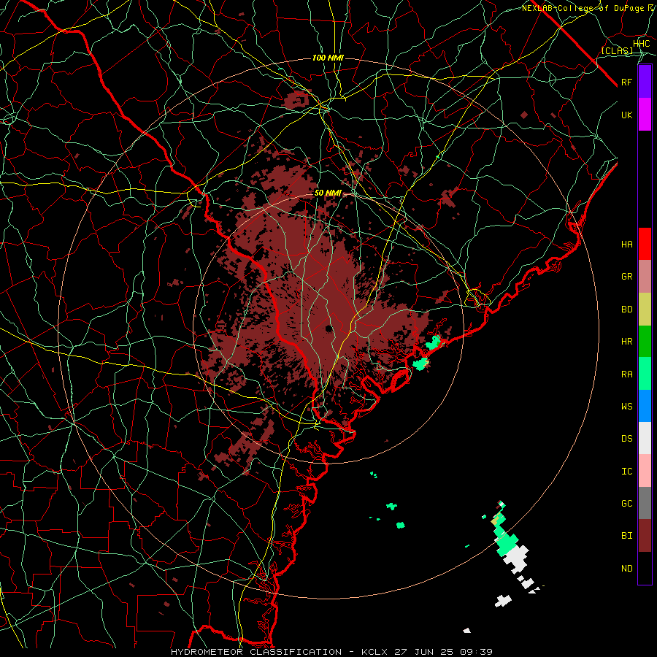The image size is (657, 657).
Task: Click the HA red legend swatch
Action: (x=645, y=244)
